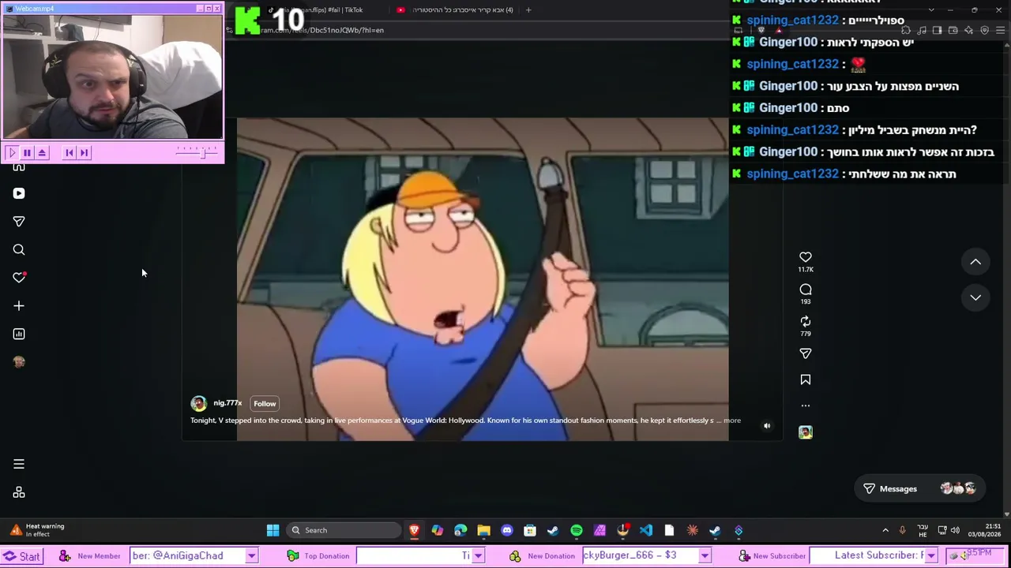Toggle the browser sidebar panel icon
The height and width of the screenshot is (568, 1011).
938,31
